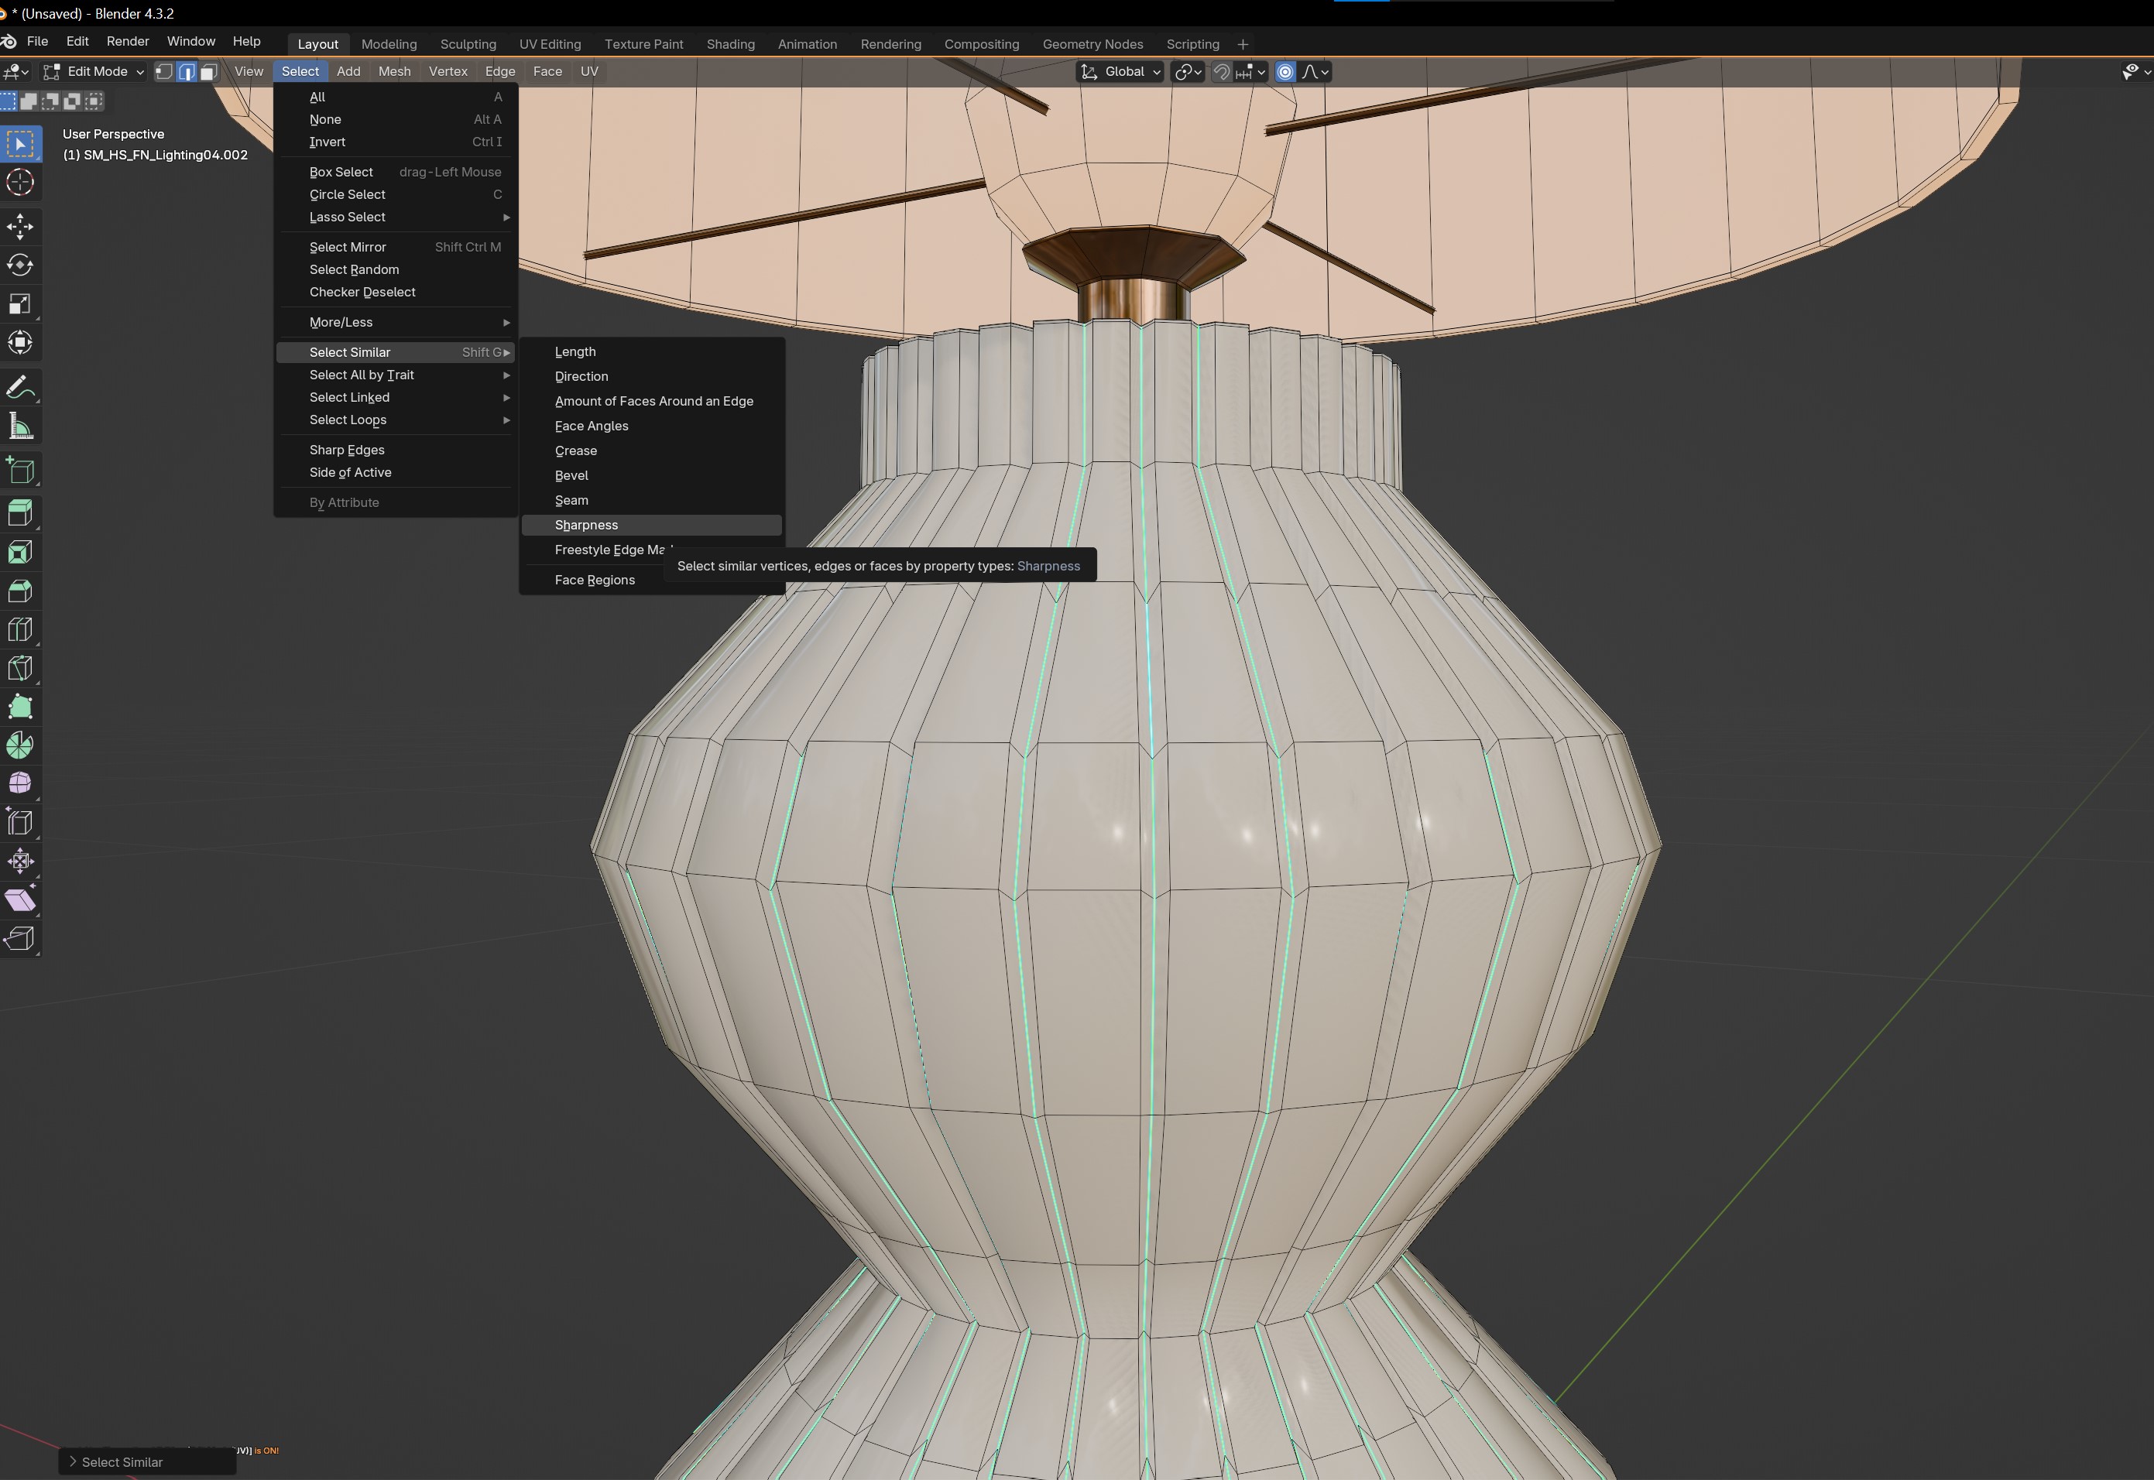Toggle the snap magnet

tap(1222, 71)
